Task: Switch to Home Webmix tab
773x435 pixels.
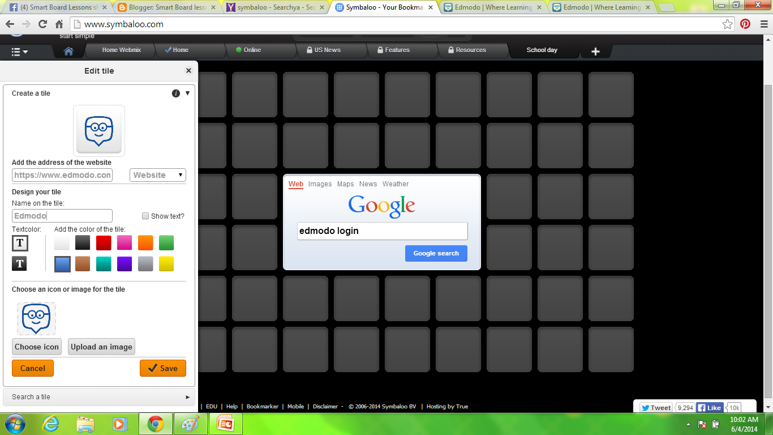Action: pyautogui.click(x=121, y=50)
